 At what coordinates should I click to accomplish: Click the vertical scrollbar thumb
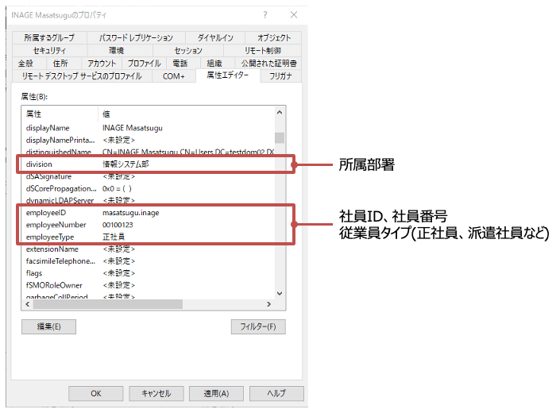(x=280, y=137)
